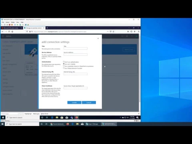
Task: Open the Media menu of VM Connection
Action: [13, 22]
